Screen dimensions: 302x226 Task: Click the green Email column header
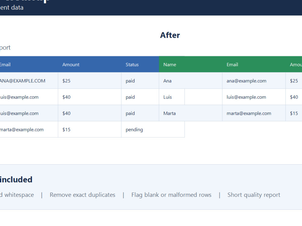[254, 64]
